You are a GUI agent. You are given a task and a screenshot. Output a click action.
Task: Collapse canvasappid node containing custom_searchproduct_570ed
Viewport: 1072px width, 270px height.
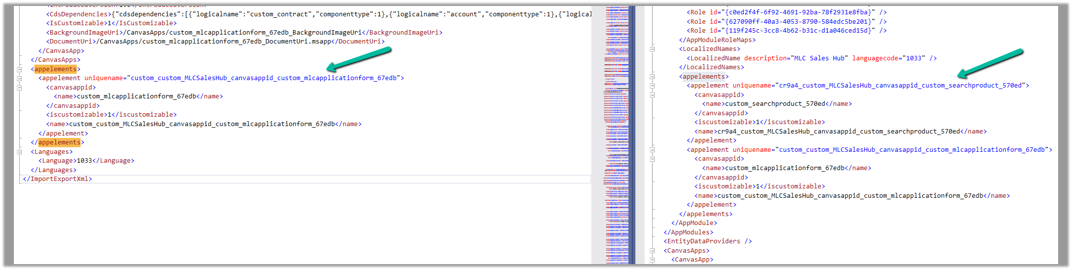pos(652,95)
